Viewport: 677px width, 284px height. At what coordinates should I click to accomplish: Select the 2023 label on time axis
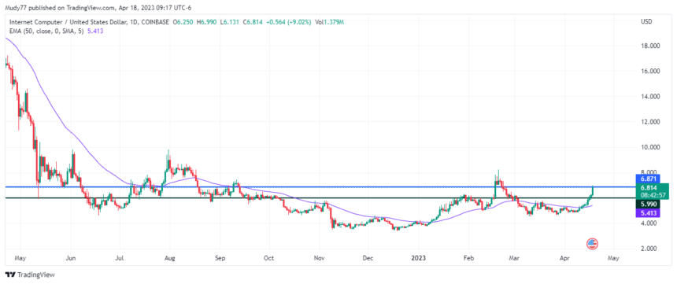(x=418, y=258)
